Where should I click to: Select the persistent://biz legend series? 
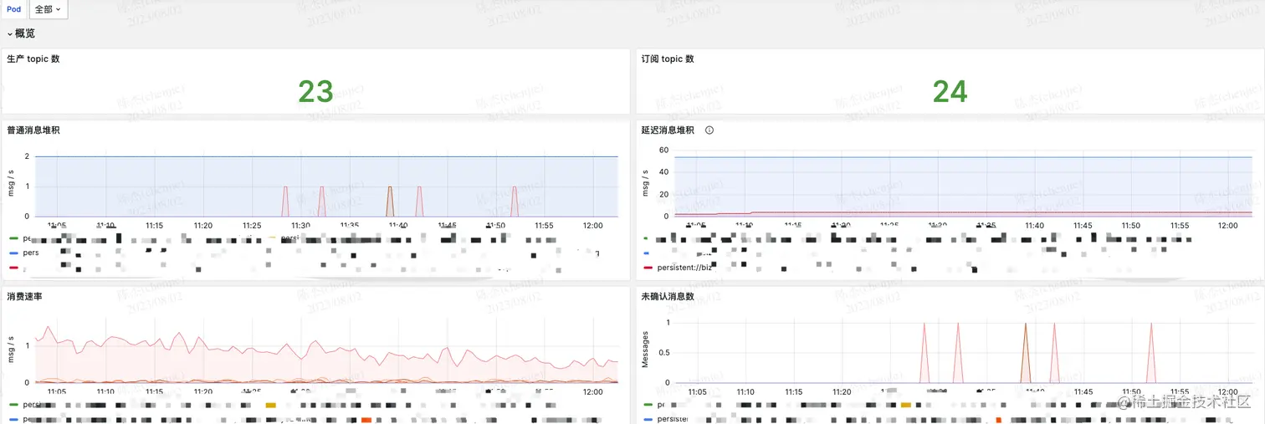pos(684,268)
